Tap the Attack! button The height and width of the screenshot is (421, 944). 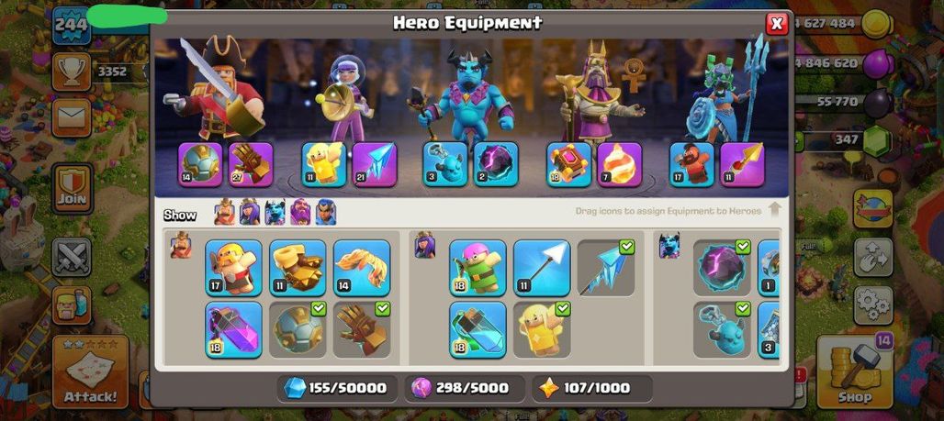[90, 371]
